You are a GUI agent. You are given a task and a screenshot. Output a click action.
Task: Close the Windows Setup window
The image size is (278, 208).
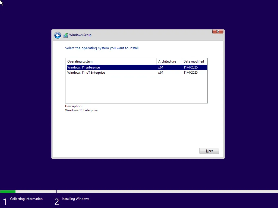pos(217,31)
